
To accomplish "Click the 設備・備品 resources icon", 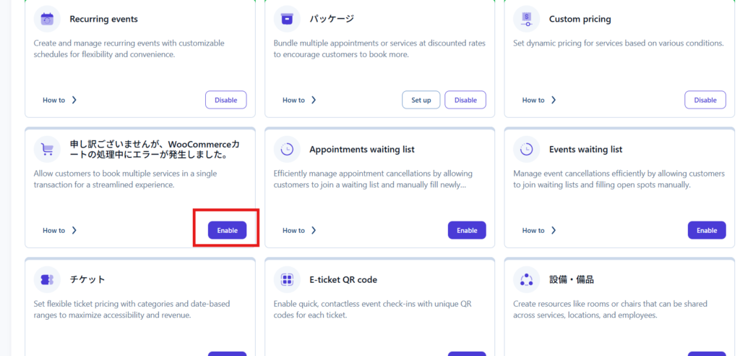I will click(526, 279).
